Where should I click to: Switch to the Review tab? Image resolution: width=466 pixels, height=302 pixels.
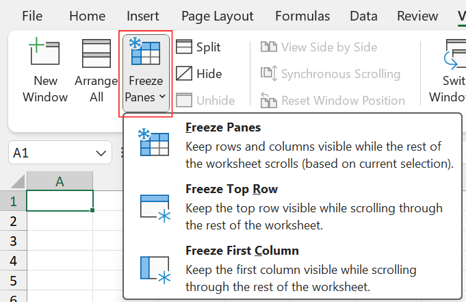[417, 15]
